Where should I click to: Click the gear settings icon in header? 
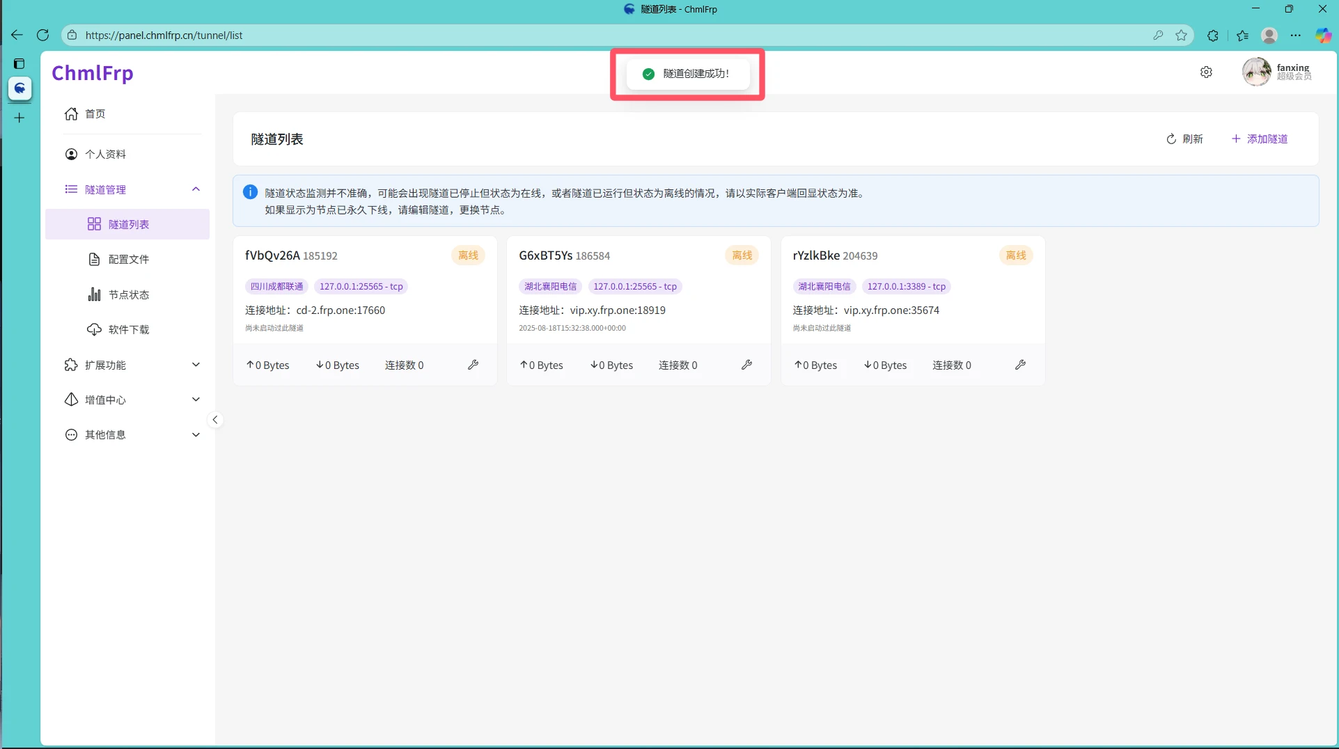point(1206,72)
